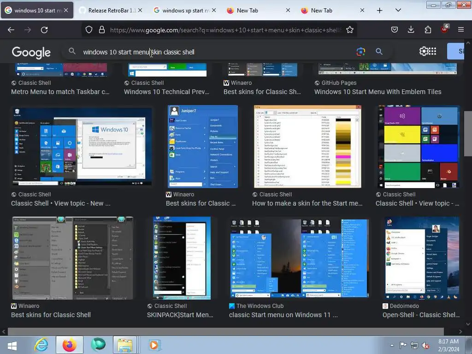
Task: Open a new tab with the plus button
Action: (x=380, y=11)
